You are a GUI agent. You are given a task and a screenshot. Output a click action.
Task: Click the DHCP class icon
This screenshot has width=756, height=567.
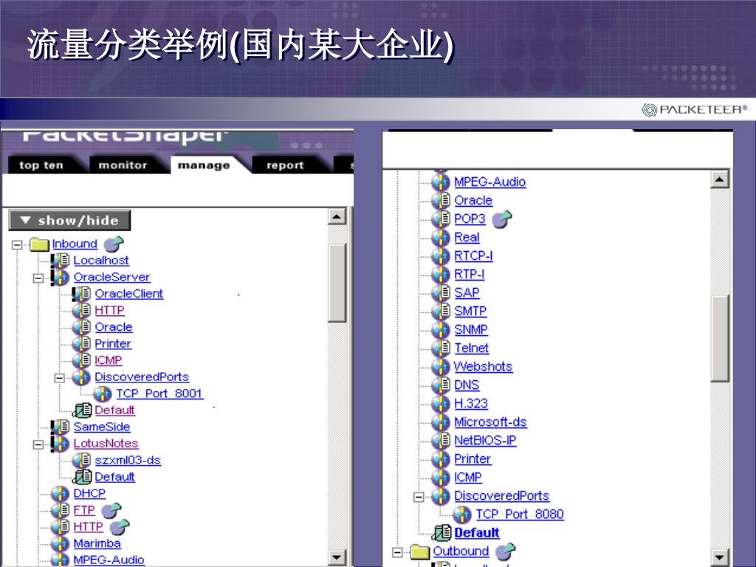point(61,494)
